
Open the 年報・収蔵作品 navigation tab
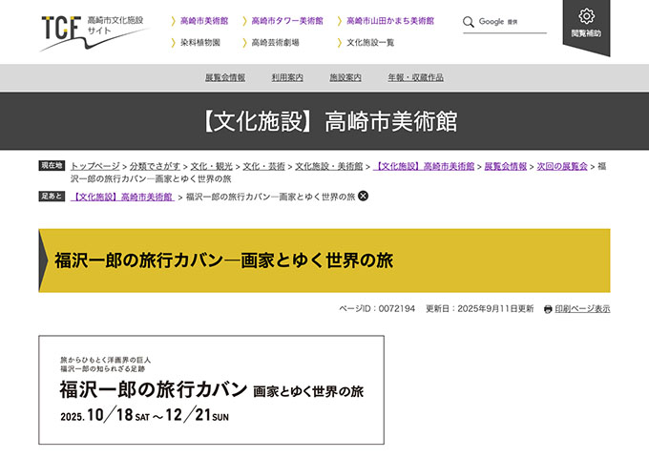coord(415,77)
